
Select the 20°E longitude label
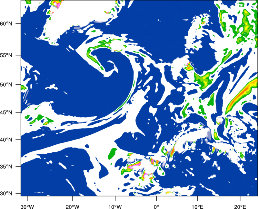tap(240, 207)
